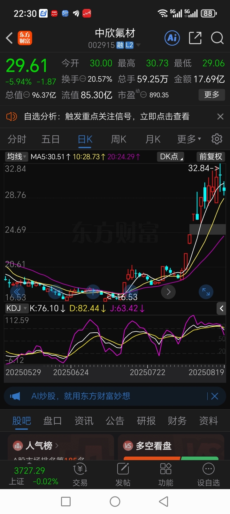The image size is (230, 514).
Task: Switch to the 月K chart tab
Action: (x=153, y=139)
